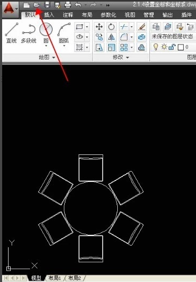Select the Scale tool
The height and width of the screenshot is (282, 196).
pyautogui.click(x=111, y=48)
